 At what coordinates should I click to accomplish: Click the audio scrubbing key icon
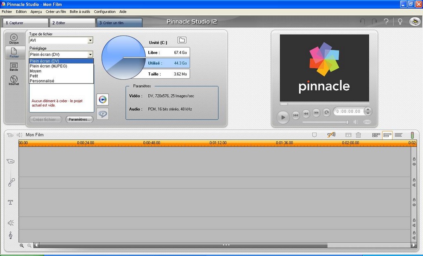click(x=331, y=134)
